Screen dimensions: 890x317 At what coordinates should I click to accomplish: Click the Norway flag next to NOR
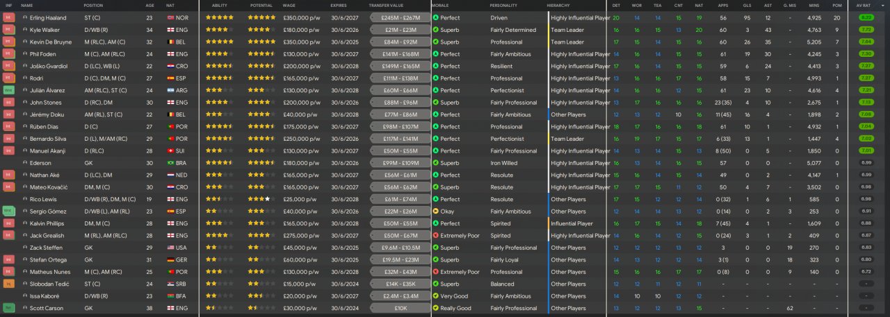171,17
